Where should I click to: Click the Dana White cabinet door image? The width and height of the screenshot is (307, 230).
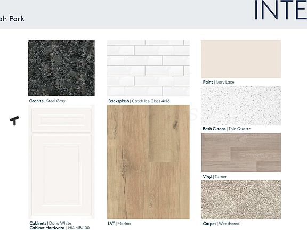(x=61, y=162)
